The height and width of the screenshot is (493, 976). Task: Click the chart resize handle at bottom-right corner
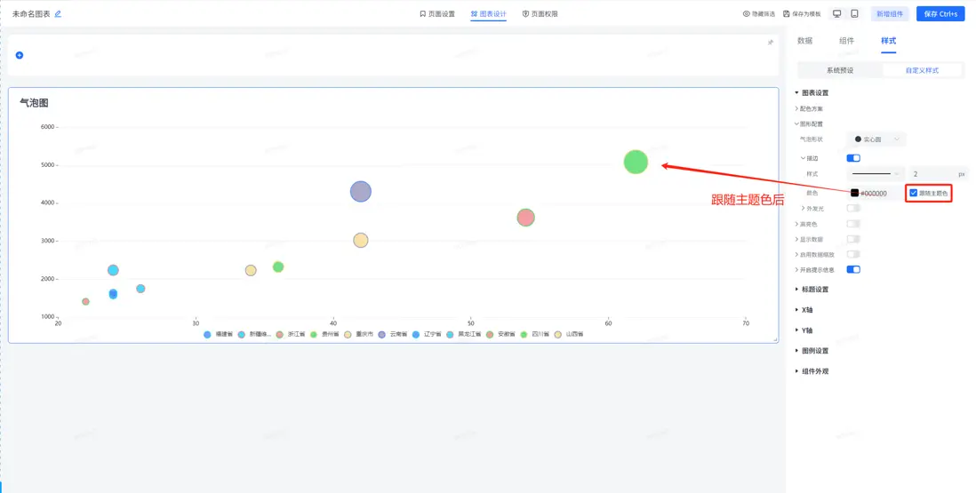click(775, 339)
